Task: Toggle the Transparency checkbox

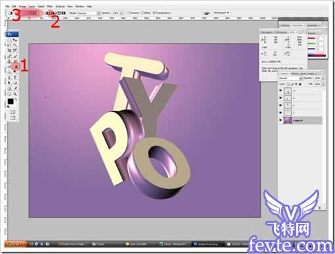Action: click(x=154, y=13)
